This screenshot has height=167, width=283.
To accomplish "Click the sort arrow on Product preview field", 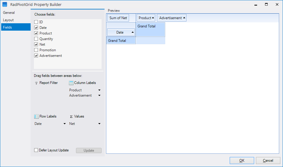I will 153,18.
